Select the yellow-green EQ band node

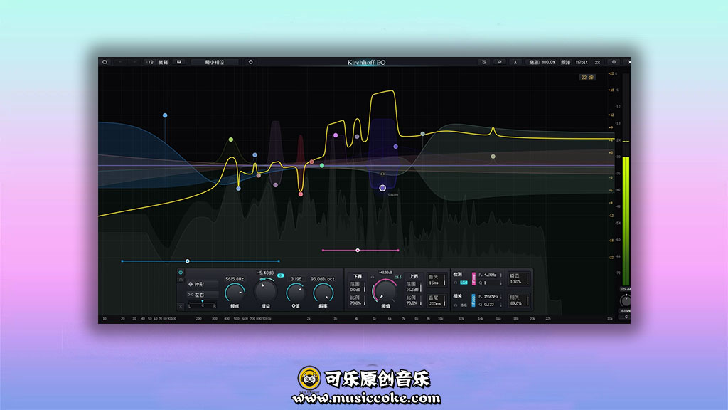[231, 140]
